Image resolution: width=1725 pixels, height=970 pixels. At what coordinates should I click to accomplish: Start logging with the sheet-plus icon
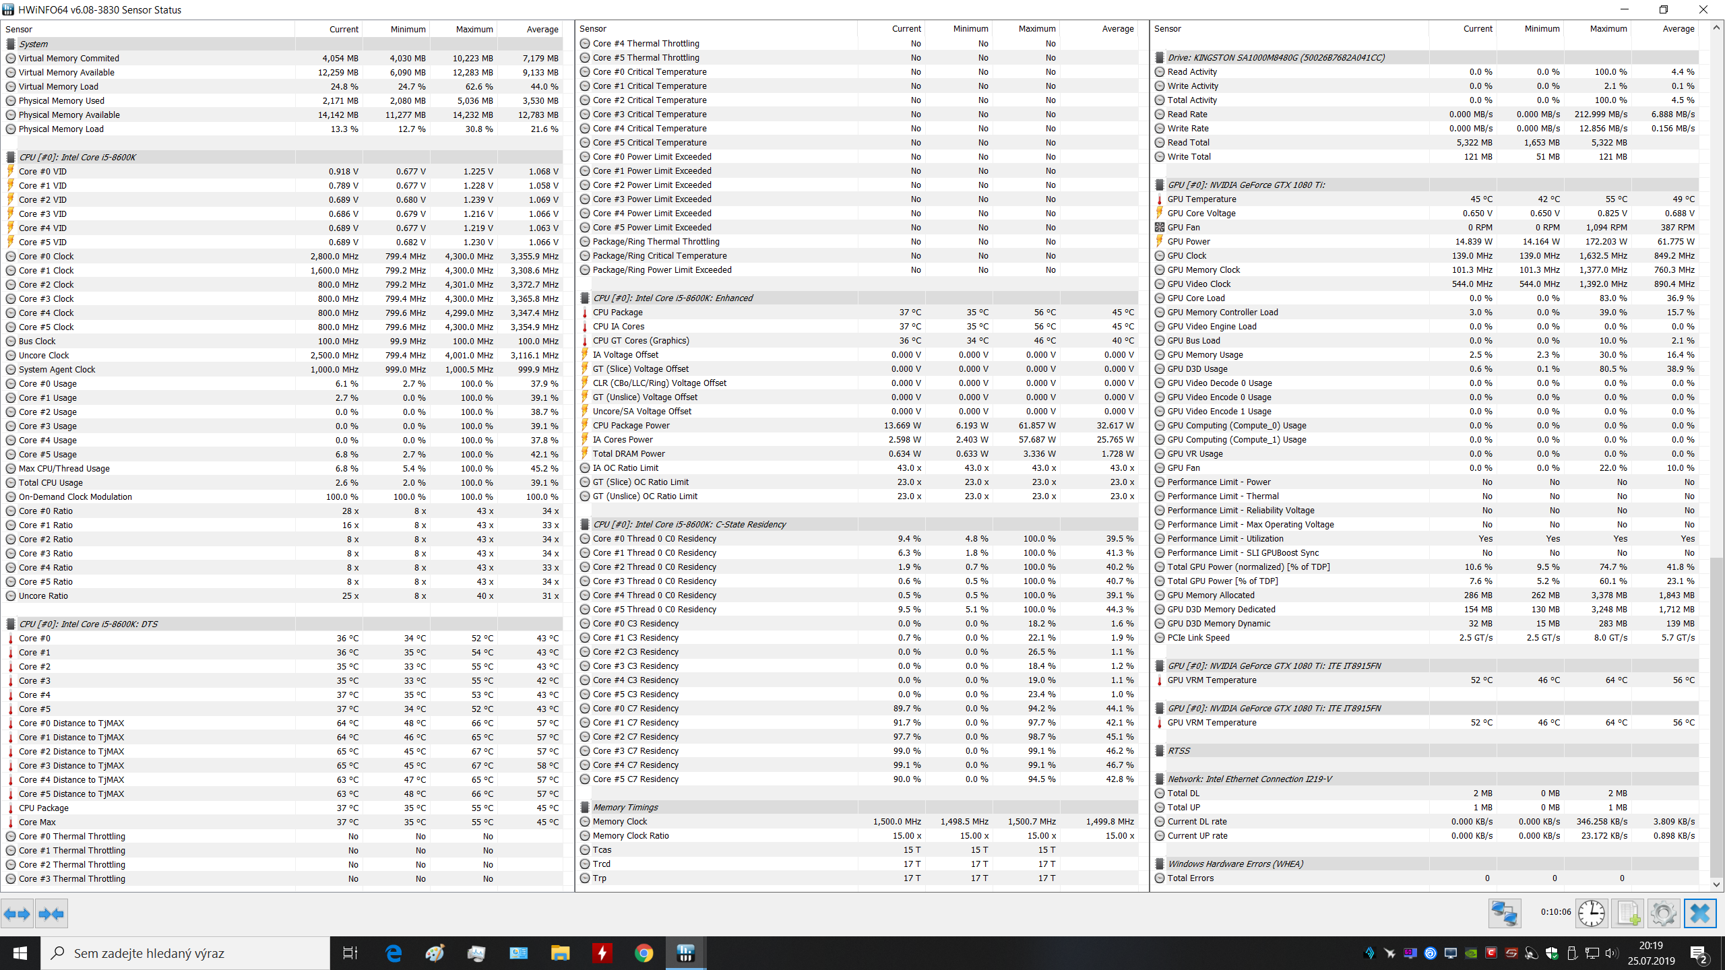tap(1628, 914)
